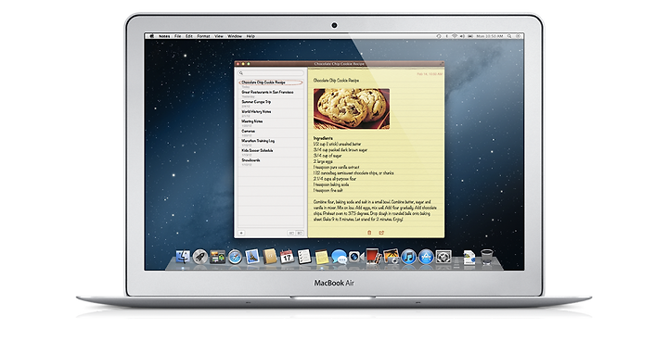Open the View menu

(x=219, y=36)
